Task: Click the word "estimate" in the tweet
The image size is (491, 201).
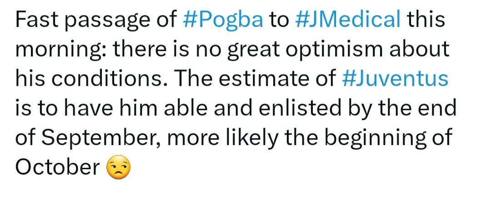Action: tap(271, 79)
